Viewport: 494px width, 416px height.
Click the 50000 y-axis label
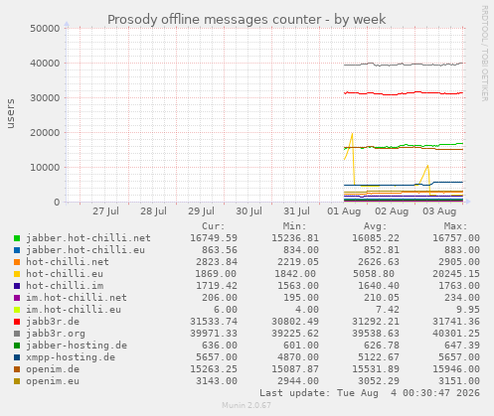pyautogui.click(x=45, y=29)
